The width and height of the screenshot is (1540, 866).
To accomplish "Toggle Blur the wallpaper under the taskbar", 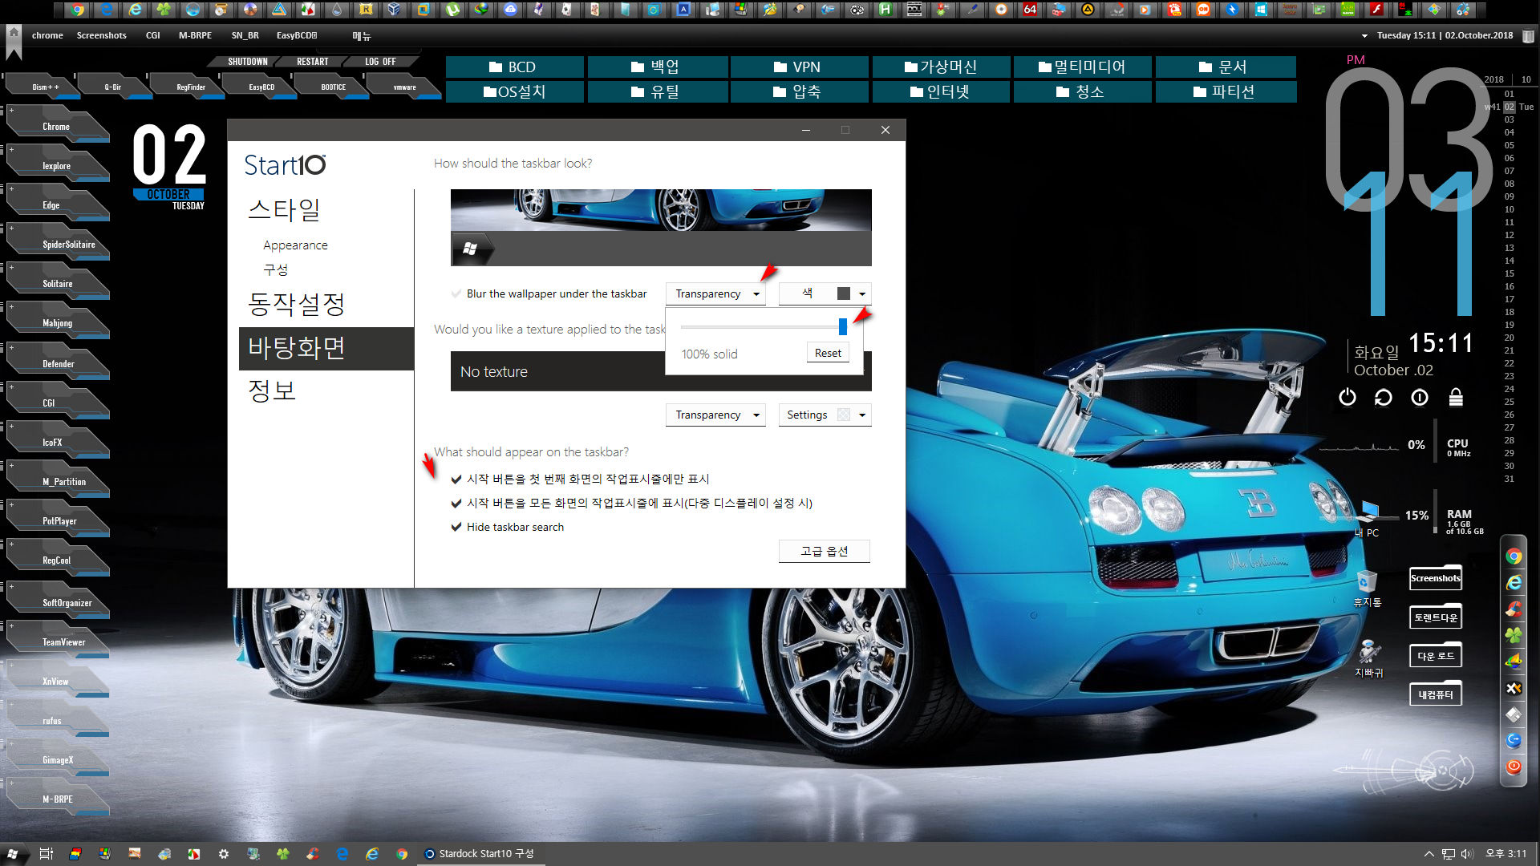I will coord(549,293).
